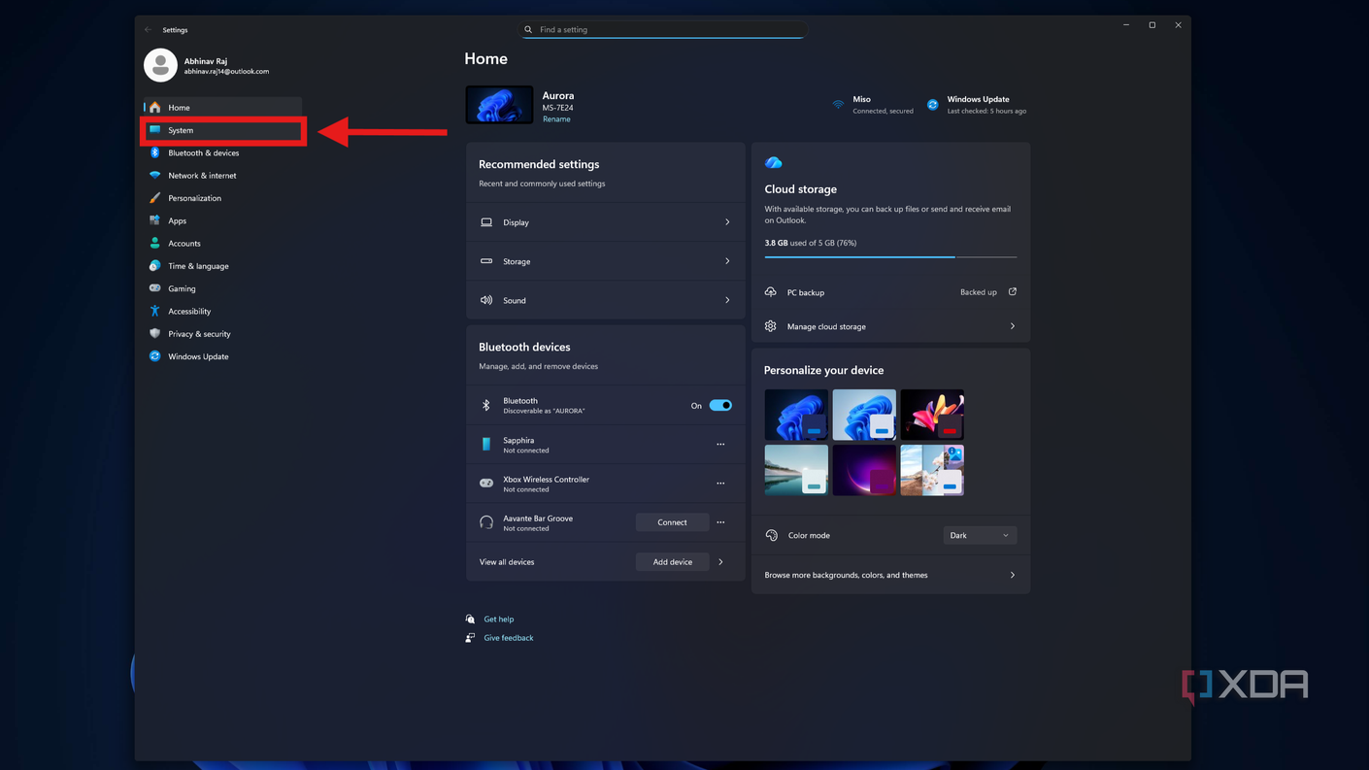Connect the Aavante Bar Groove device
Screen dimensions: 1369x770
coord(672,522)
